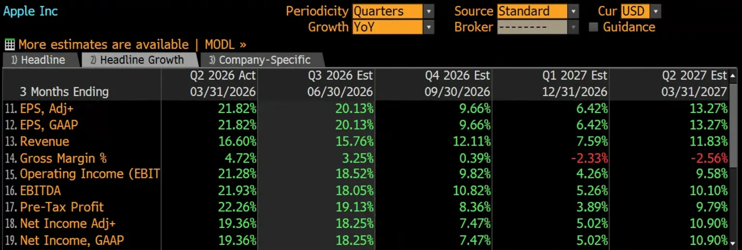
Task: Expand the Growth YoY dropdown arrow
Action: (428, 27)
